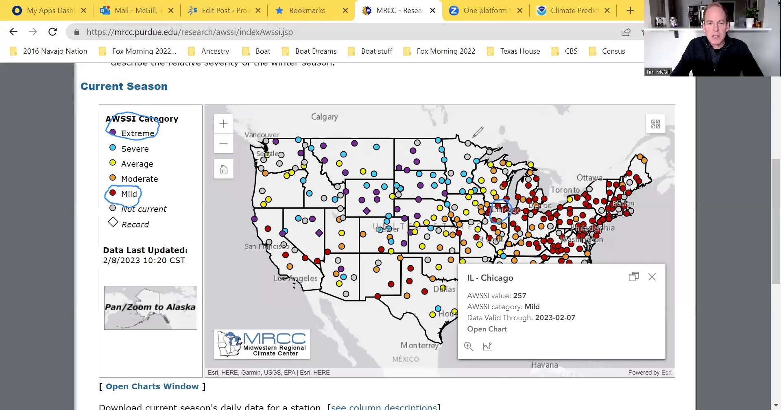This screenshot has height=410, width=781.
Task: Expand the Texas House bookmarks folder
Action: (x=520, y=51)
